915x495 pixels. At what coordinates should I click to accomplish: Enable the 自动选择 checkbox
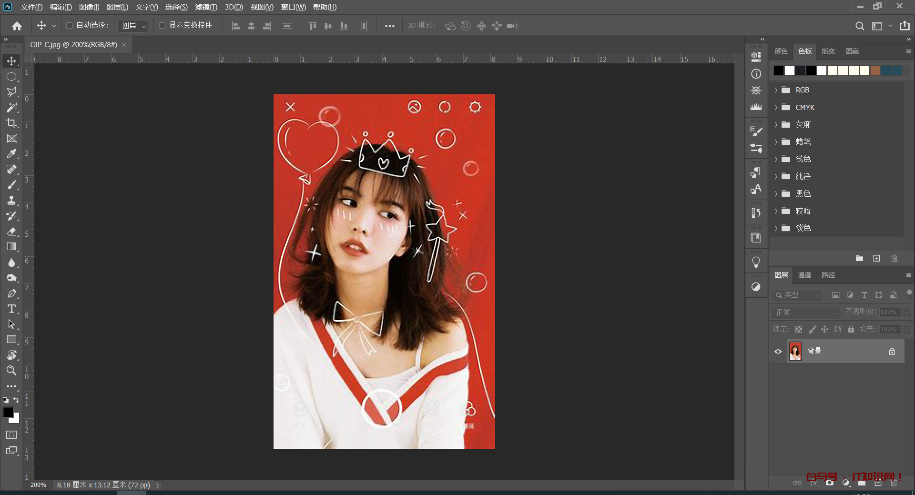point(69,26)
